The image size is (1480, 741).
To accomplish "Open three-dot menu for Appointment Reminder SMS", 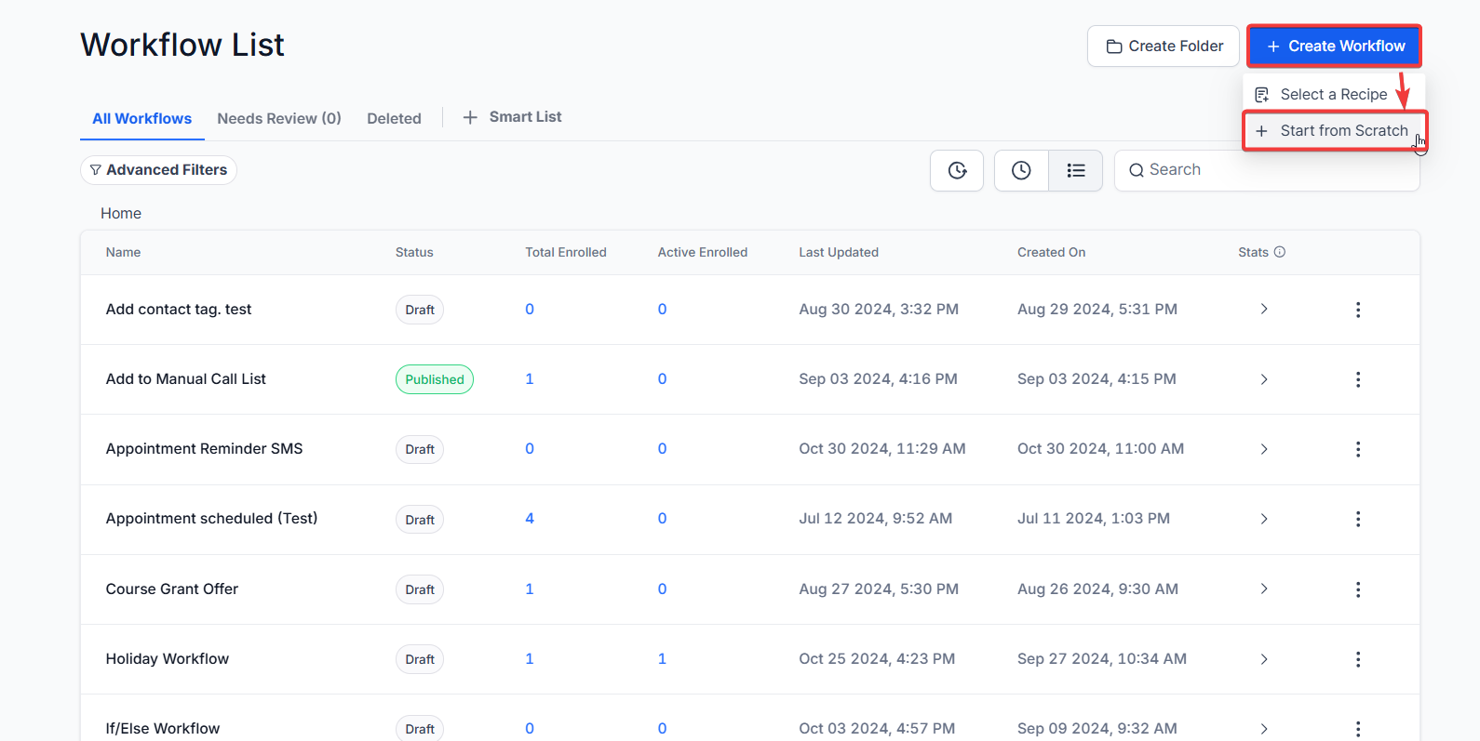I will (x=1358, y=449).
